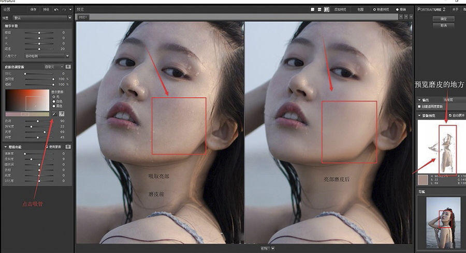Screen dimensions: 466x253
Task: Click the large detail smoothing slider
Action: 39,43
